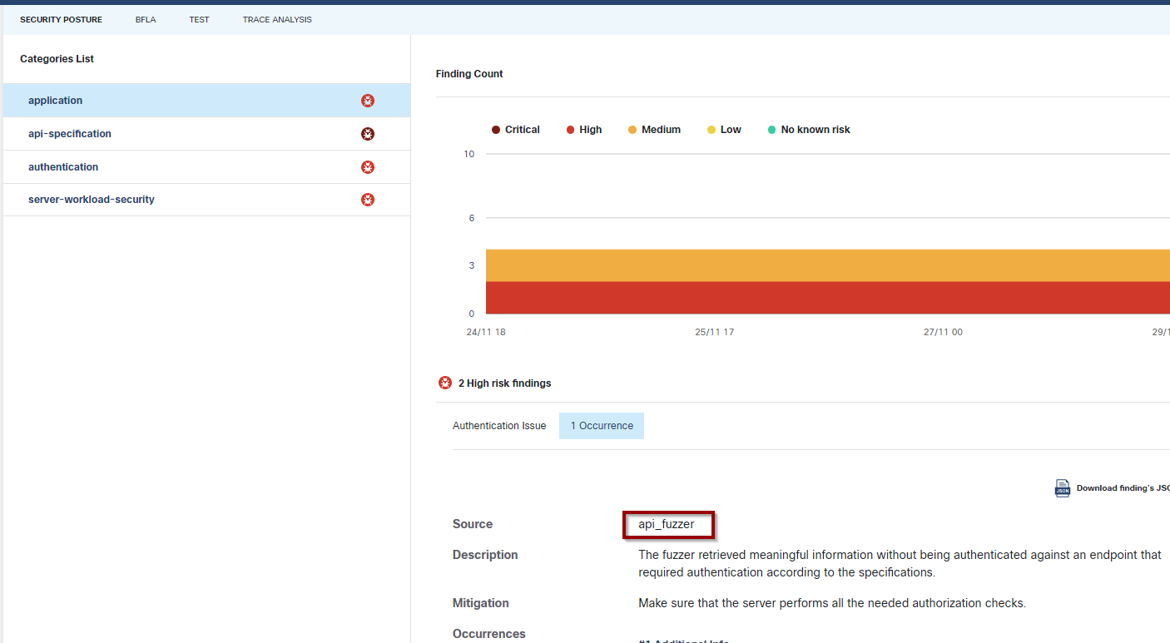Click the orange Medium band in chart
1170x643 pixels.
827,265
